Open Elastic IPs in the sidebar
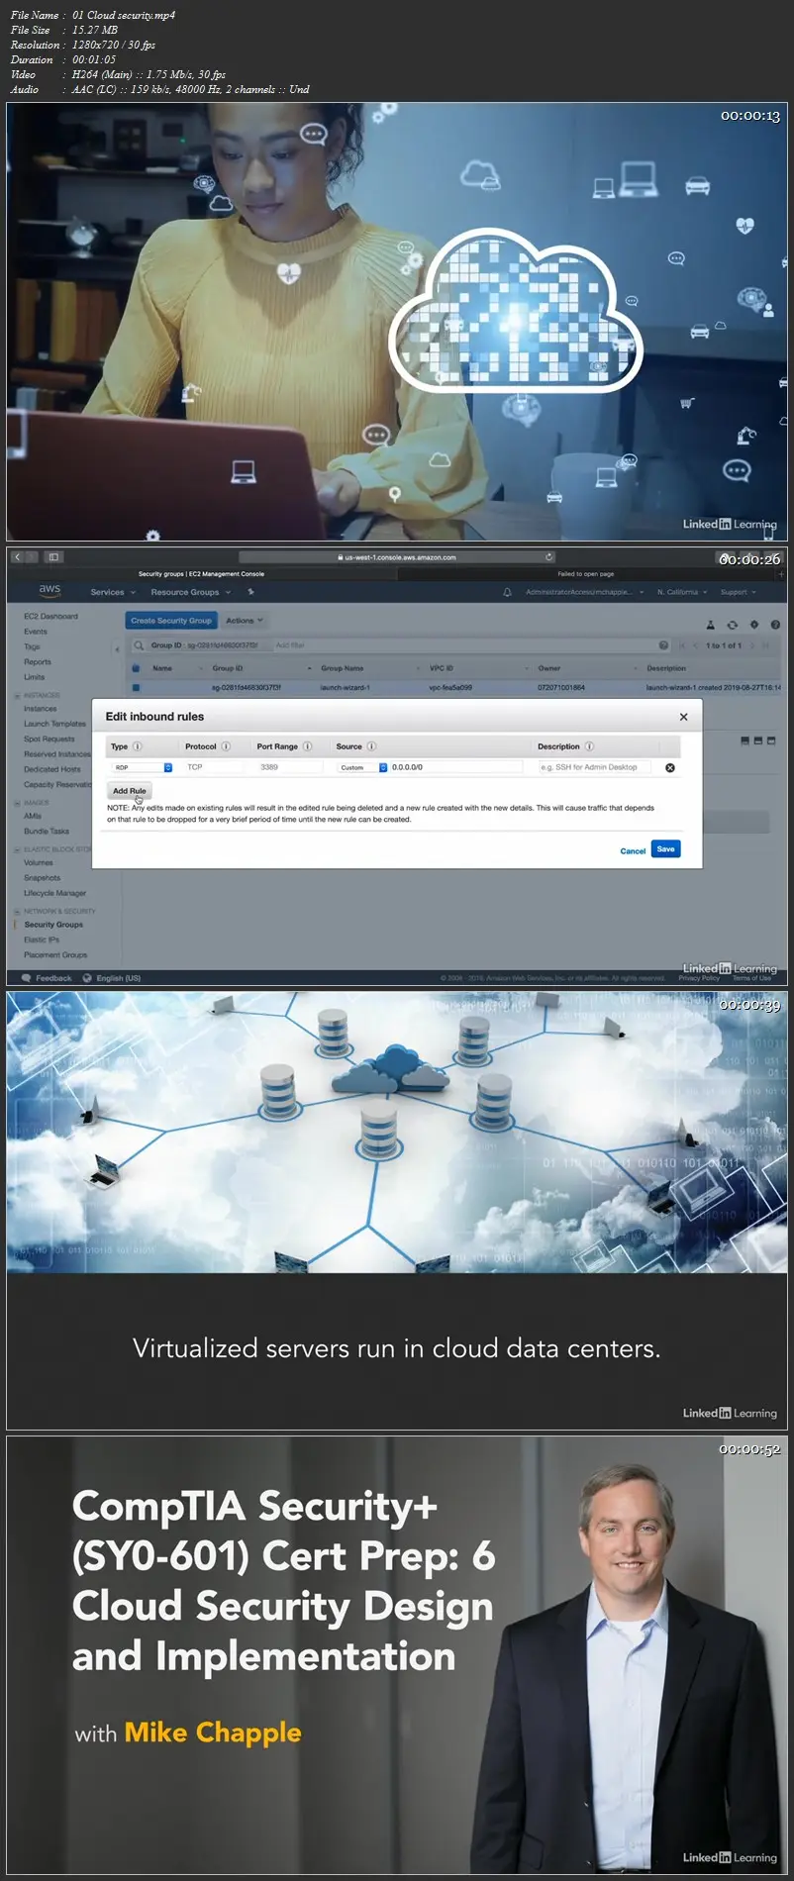This screenshot has width=794, height=1881. (x=42, y=940)
